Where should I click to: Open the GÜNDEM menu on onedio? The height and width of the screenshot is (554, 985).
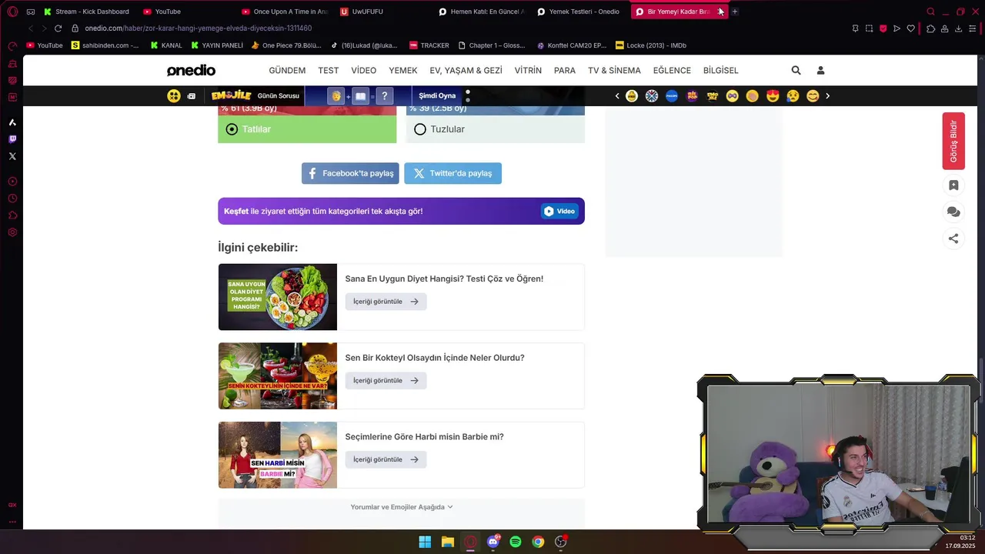[x=287, y=70]
